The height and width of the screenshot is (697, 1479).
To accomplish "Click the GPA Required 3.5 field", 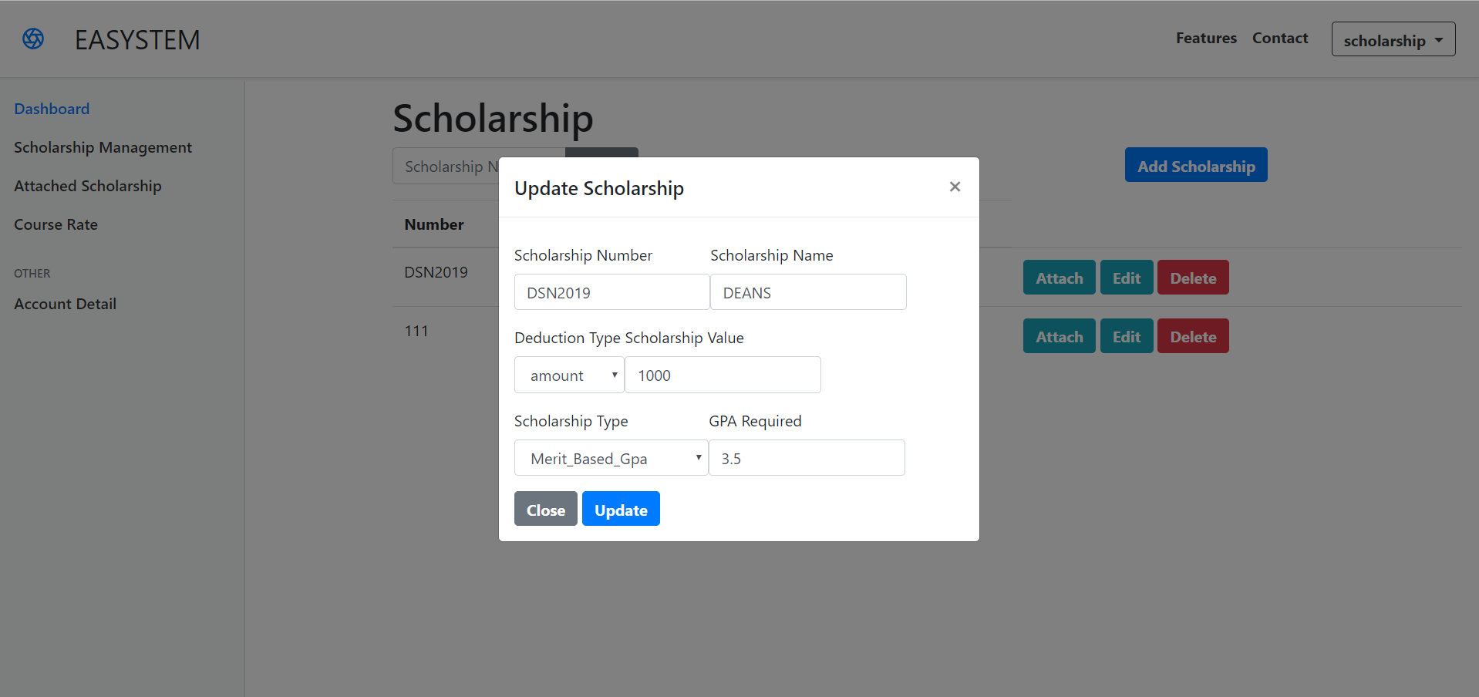I will click(x=806, y=459).
